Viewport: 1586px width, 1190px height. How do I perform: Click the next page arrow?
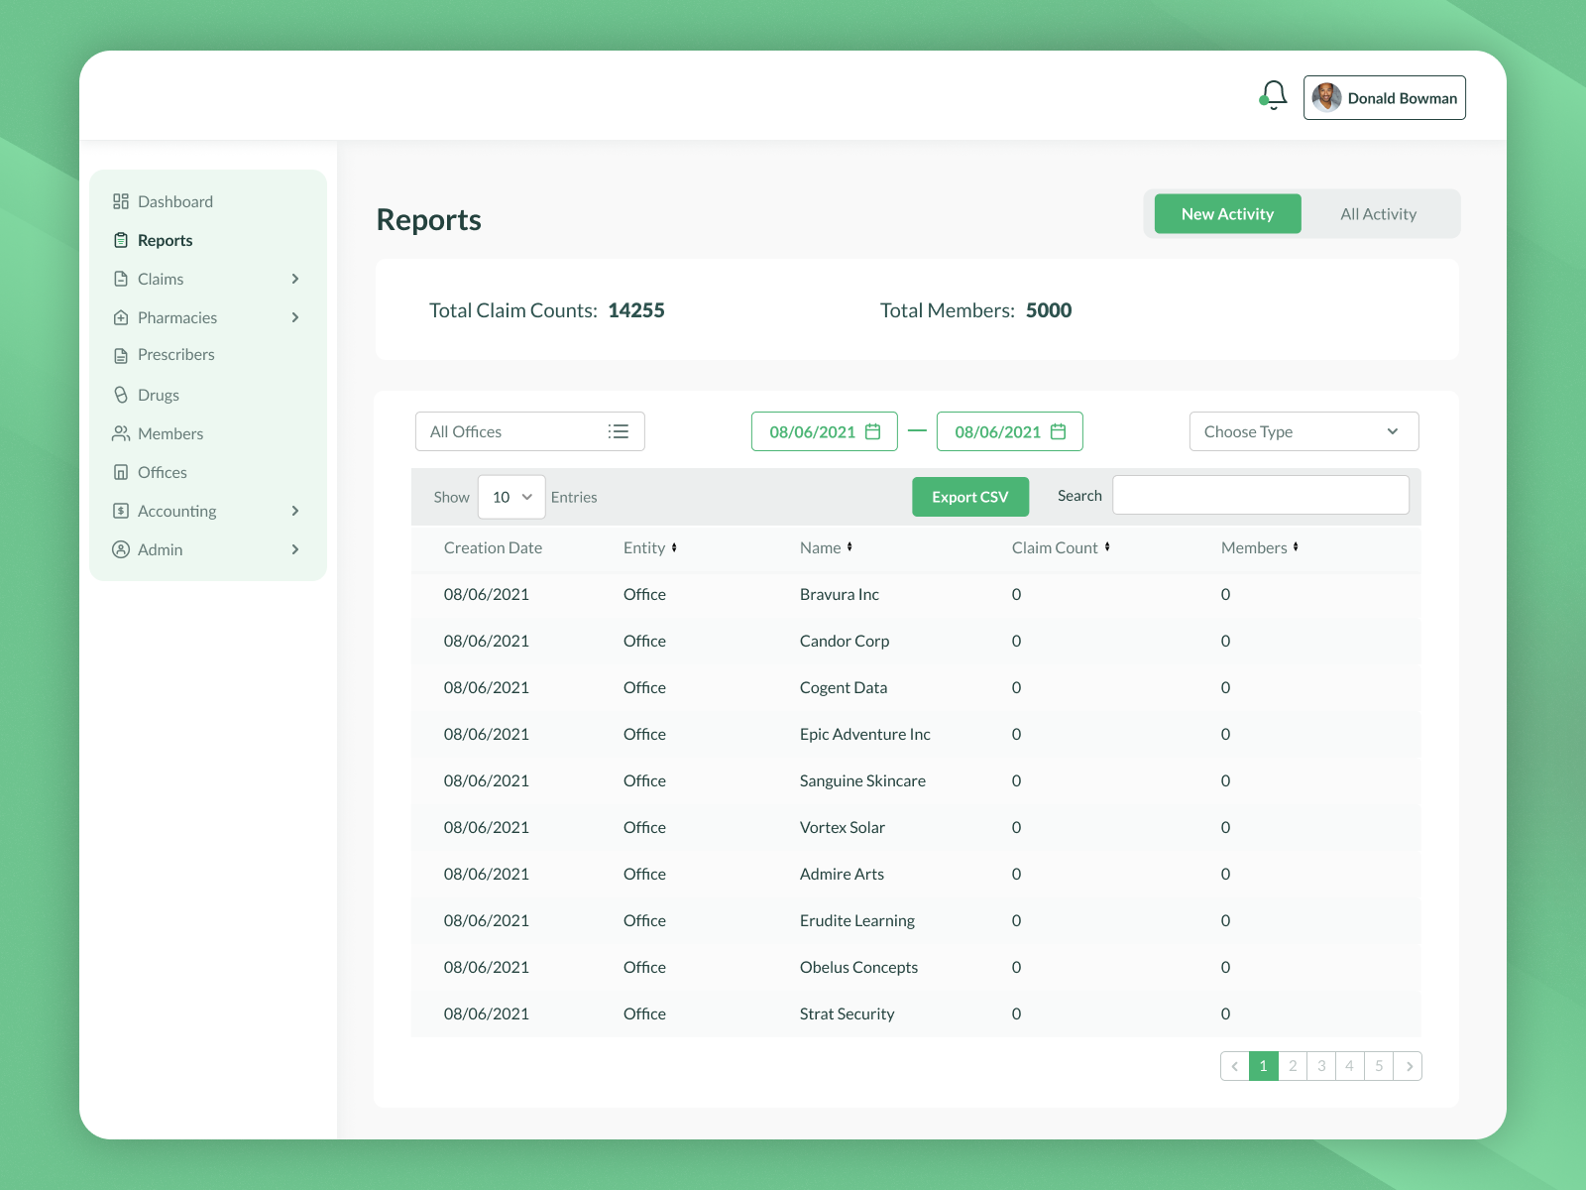(1409, 1066)
